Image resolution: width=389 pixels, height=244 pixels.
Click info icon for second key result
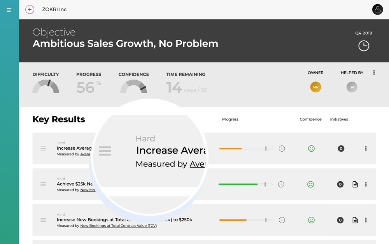point(281,184)
